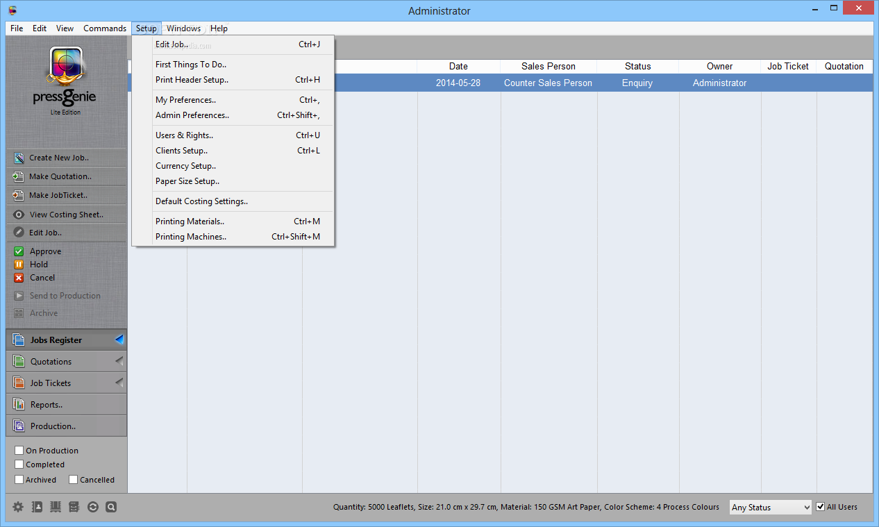
Task: Click the Reports.. sidebar button label
Action: pyautogui.click(x=47, y=405)
